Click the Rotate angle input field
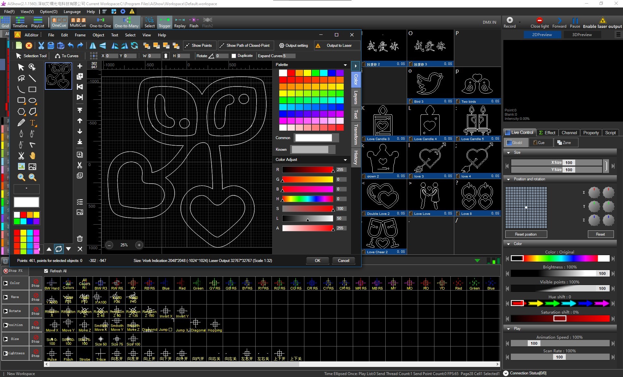This screenshot has width=623, height=377. [x=221, y=56]
